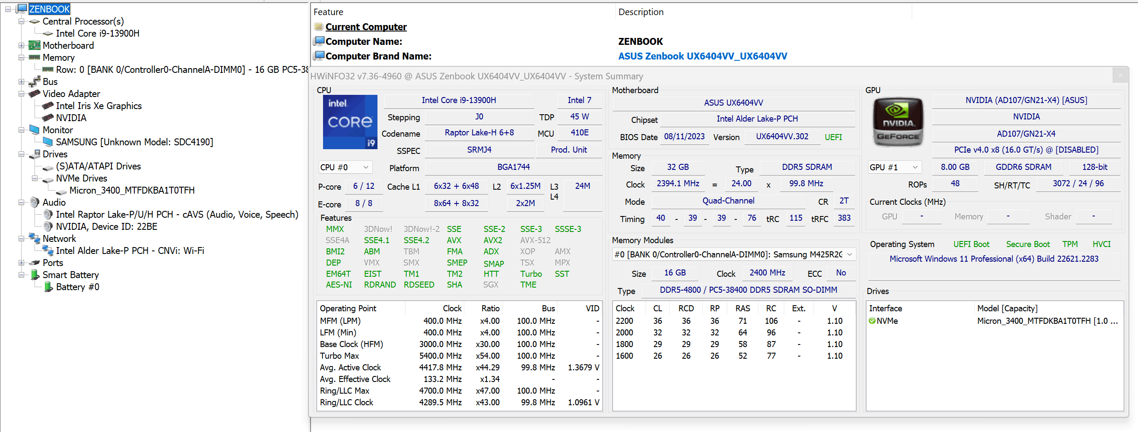Click the HVCI status label
Image resolution: width=1138 pixels, height=432 pixels.
(1101, 244)
